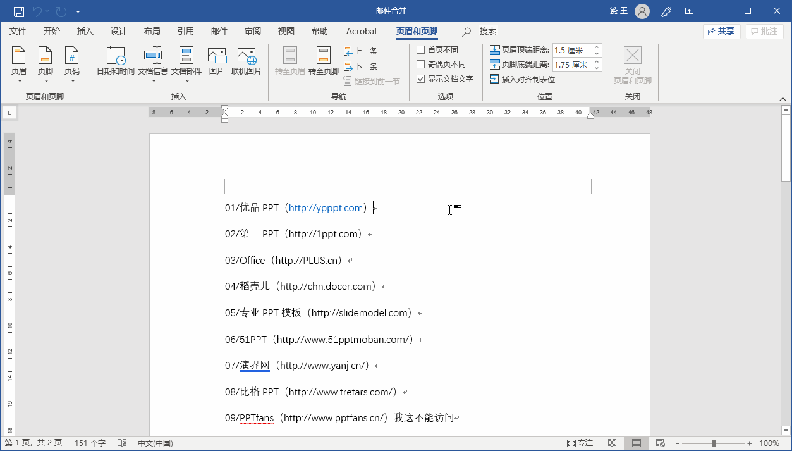This screenshot has height=451, width=792.
Task: Disable 显示文档文字 show document text
Action: pos(422,78)
